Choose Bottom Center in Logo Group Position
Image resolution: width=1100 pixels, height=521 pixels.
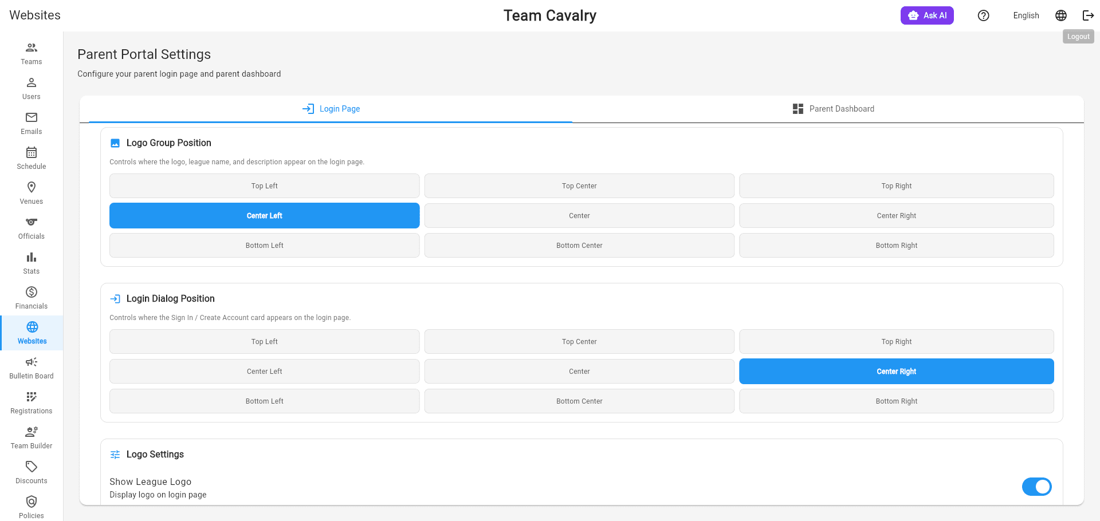pos(579,246)
